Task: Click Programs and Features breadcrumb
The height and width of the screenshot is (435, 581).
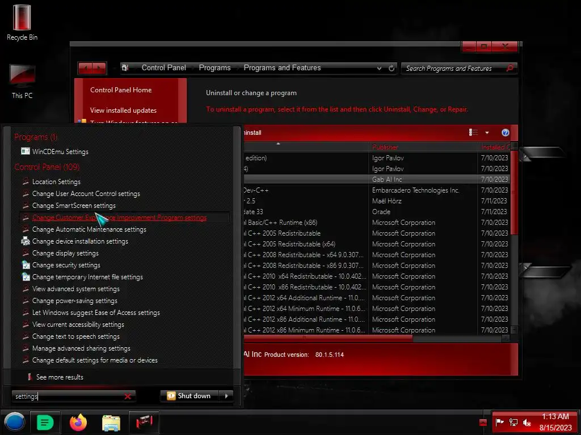Action: (x=282, y=68)
